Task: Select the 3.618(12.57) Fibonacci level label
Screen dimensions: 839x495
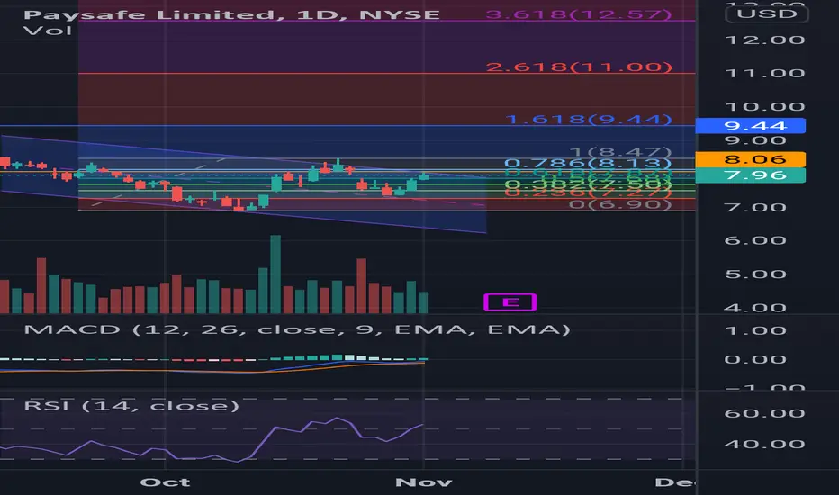Action: pos(579,13)
